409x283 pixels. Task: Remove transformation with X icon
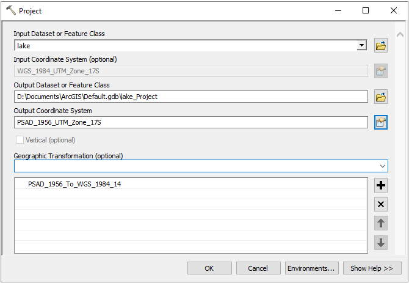pos(381,205)
